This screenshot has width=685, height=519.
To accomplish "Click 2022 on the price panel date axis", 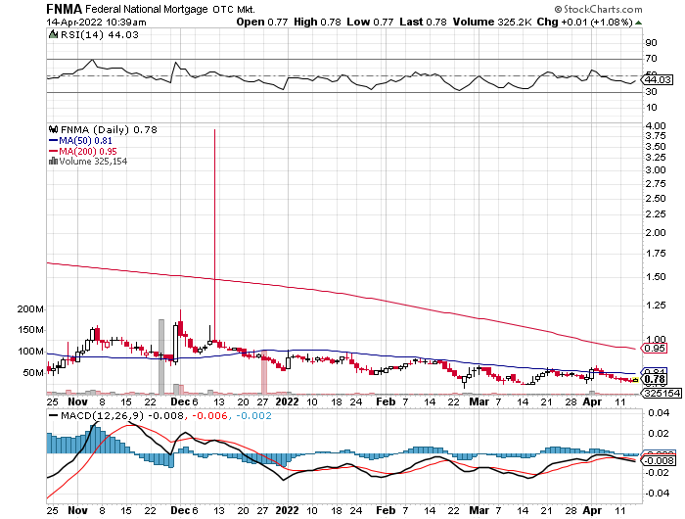I will (x=288, y=401).
